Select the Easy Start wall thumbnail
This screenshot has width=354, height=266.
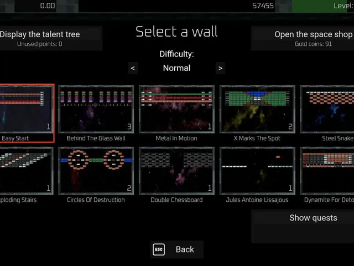click(27, 109)
